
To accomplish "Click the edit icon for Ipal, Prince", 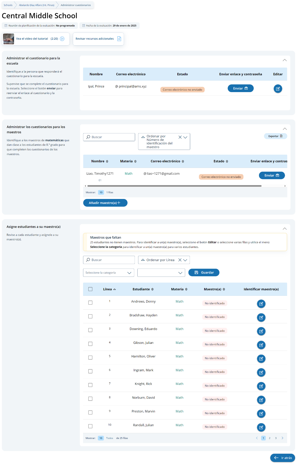I will (x=278, y=89).
